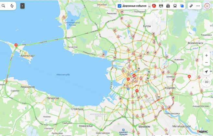This screenshot has width=213, height=136.
Task: Open the three-dots more menu
Action: click(x=198, y=6)
